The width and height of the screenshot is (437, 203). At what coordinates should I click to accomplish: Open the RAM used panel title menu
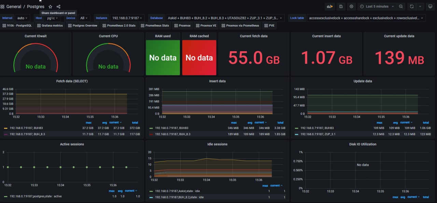[163, 36]
